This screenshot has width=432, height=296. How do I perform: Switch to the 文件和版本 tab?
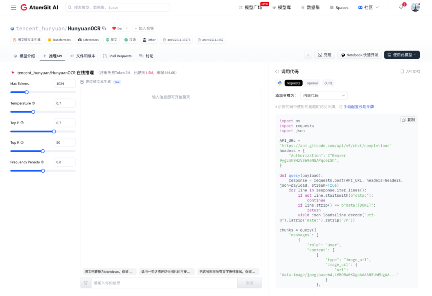(x=83, y=56)
